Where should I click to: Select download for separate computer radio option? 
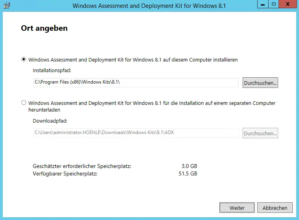[23, 103]
